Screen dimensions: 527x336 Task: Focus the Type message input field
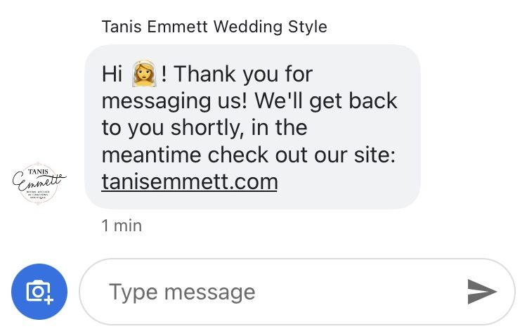281,292
